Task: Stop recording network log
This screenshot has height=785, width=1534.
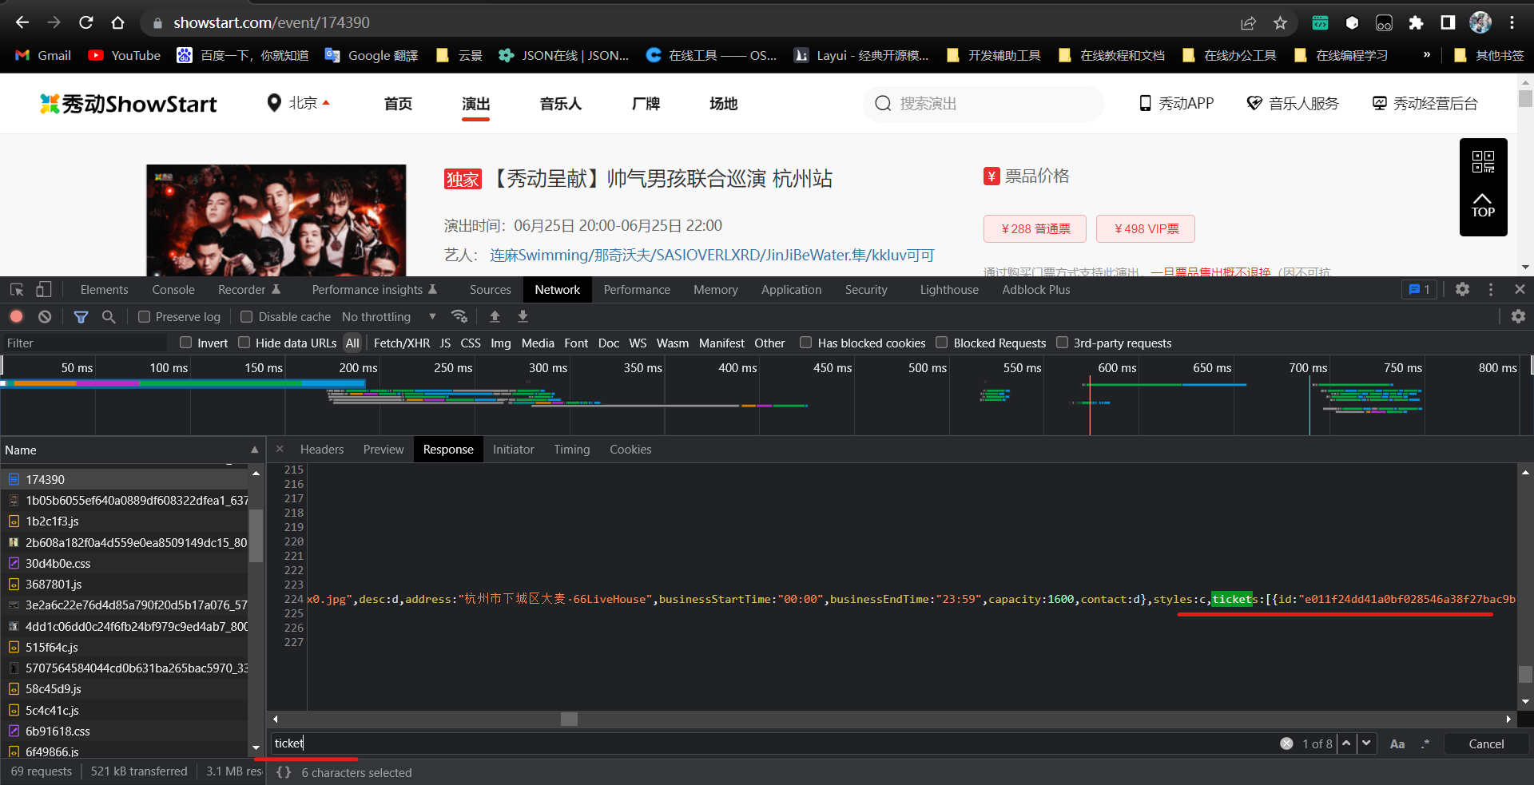Action: tap(16, 316)
